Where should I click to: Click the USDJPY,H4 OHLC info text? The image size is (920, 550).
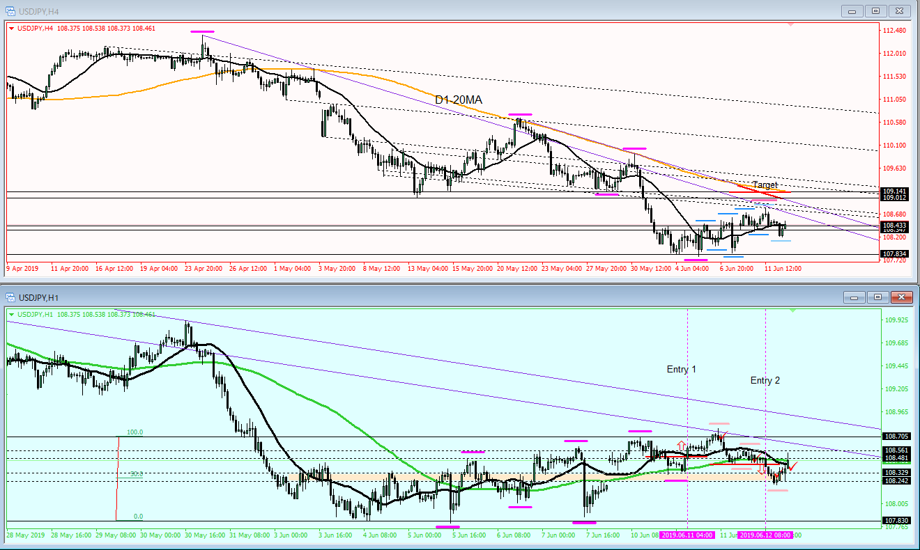pyautogui.click(x=86, y=29)
